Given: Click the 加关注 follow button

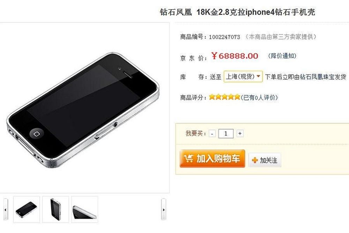Looking at the screenshot, I should click(x=265, y=160).
